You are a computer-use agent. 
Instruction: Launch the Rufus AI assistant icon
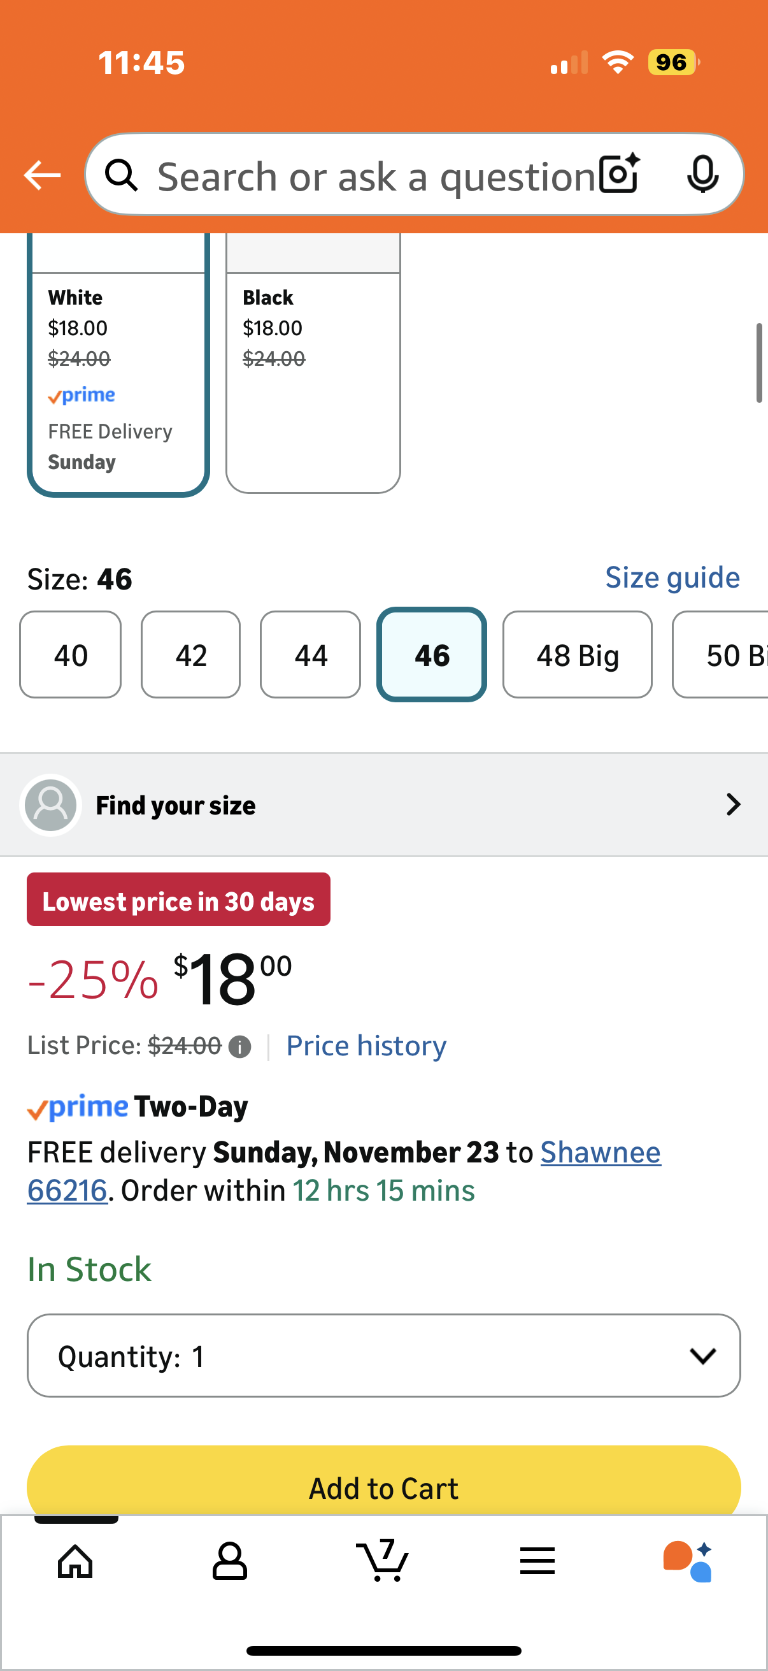(688, 1560)
